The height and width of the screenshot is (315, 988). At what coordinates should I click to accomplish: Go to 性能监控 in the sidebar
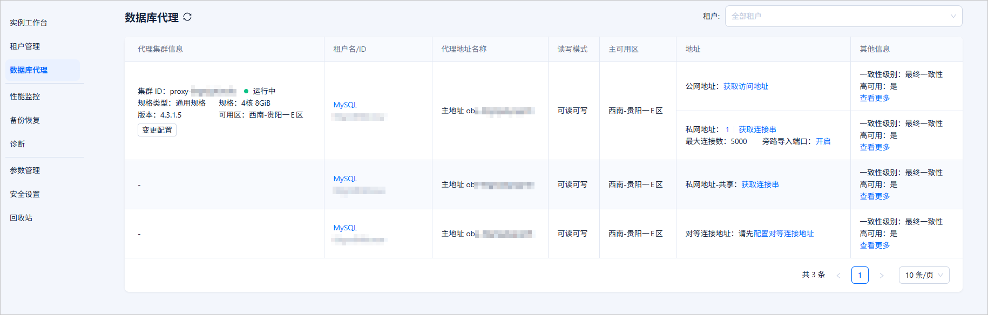[x=25, y=97]
